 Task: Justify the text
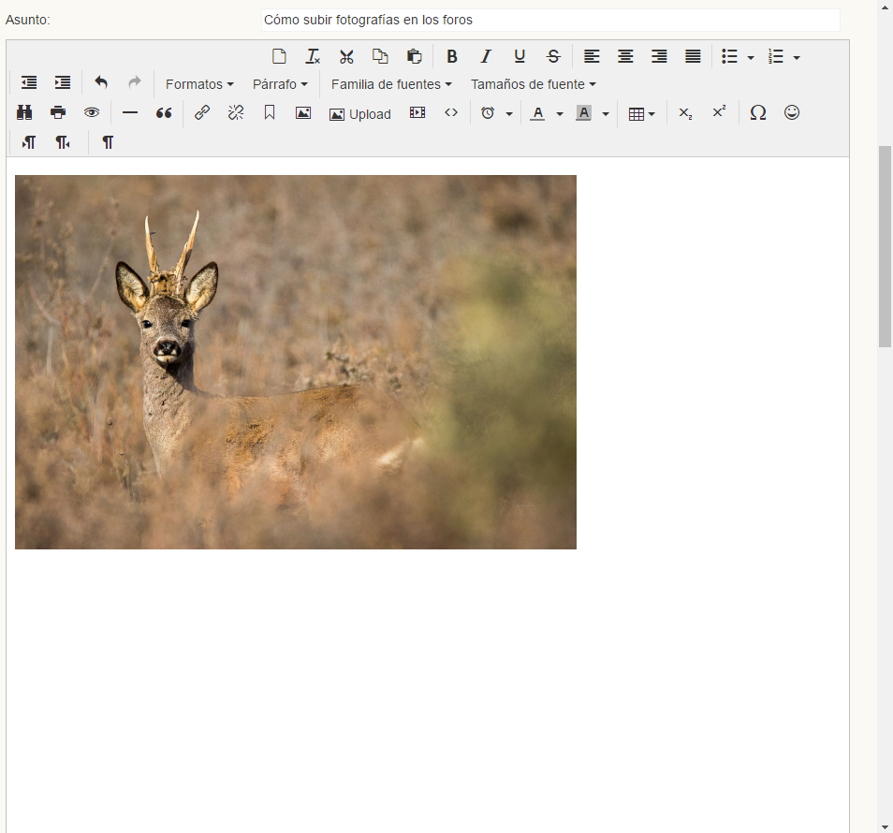point(693,56)
